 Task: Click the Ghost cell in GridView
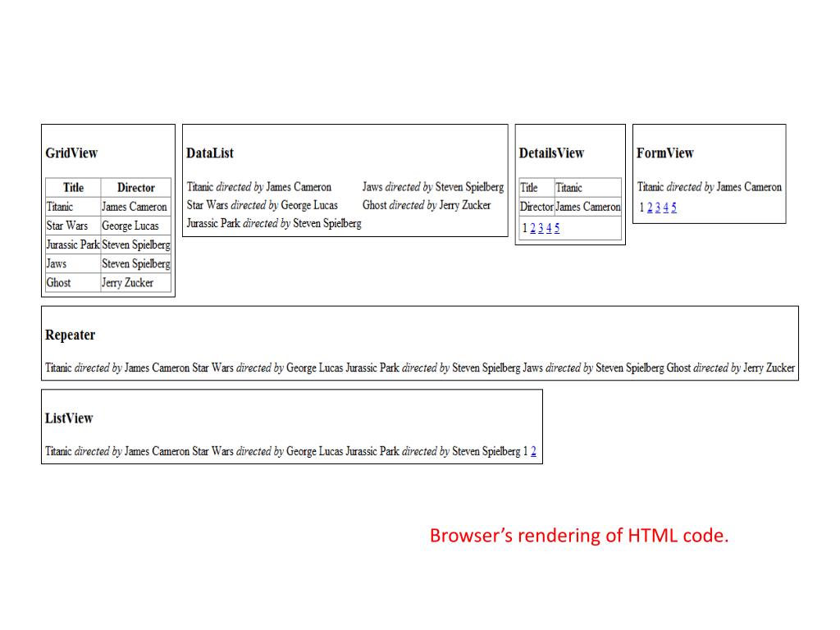(73, 282)
